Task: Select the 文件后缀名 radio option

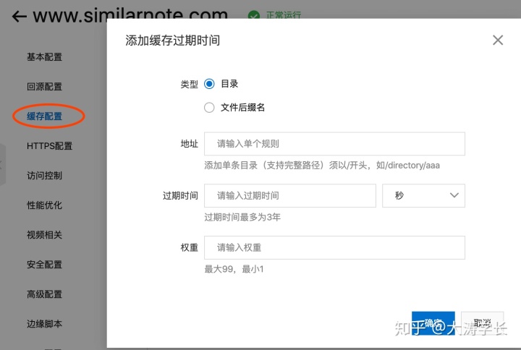Action: coord(209,108)
